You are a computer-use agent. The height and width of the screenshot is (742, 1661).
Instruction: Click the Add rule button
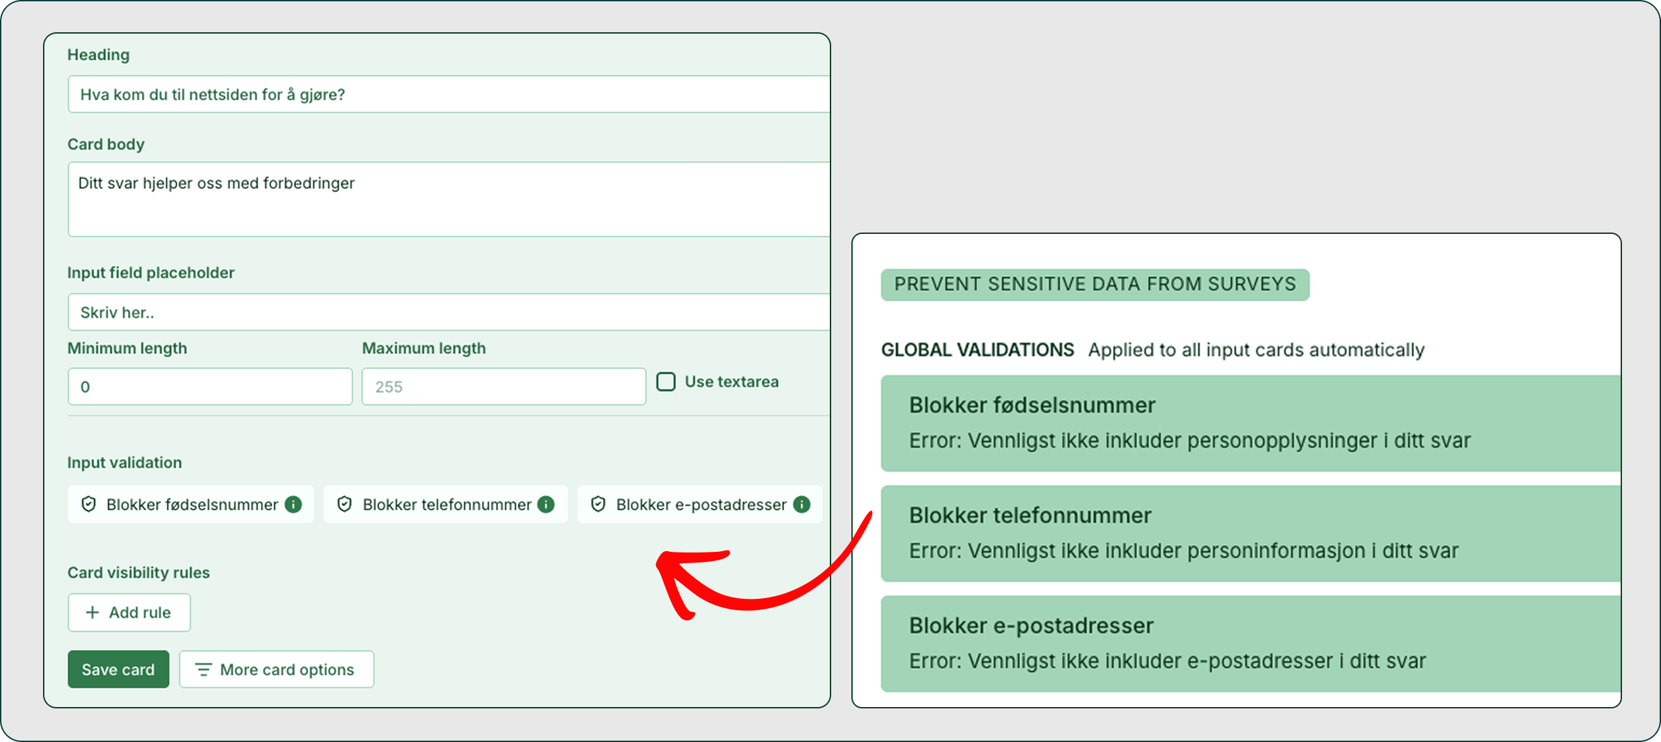click(129, 612)
